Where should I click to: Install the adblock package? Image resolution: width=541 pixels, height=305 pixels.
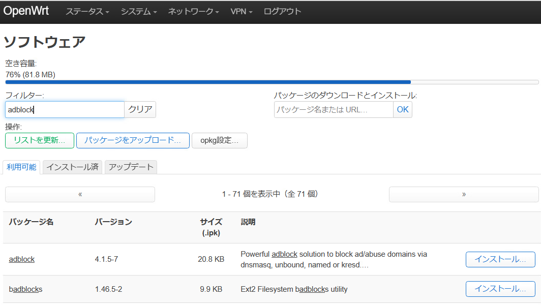500,259
